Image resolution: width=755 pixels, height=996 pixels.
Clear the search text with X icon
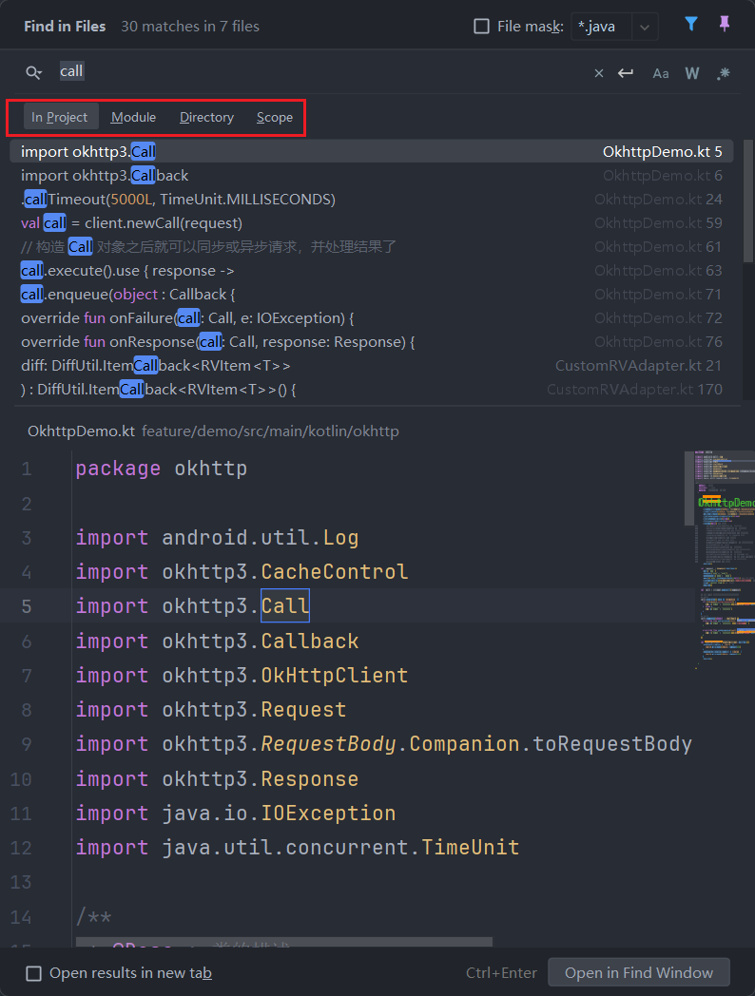click(x=598, y=73)
